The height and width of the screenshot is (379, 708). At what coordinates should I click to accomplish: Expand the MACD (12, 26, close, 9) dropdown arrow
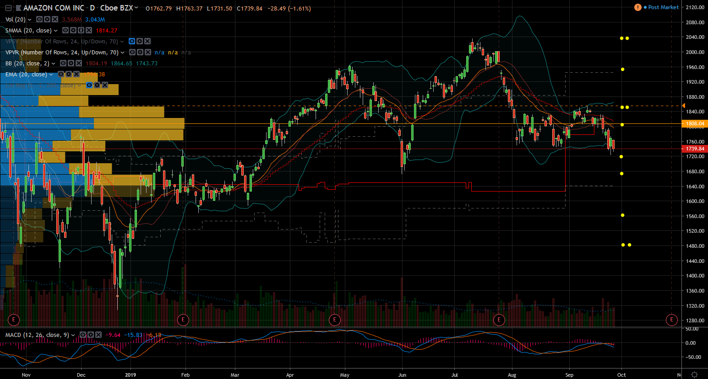73,336
